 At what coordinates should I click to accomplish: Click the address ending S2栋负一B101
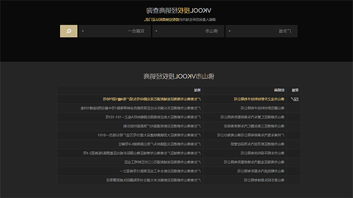pyautogui.click(x=149, y=135)
